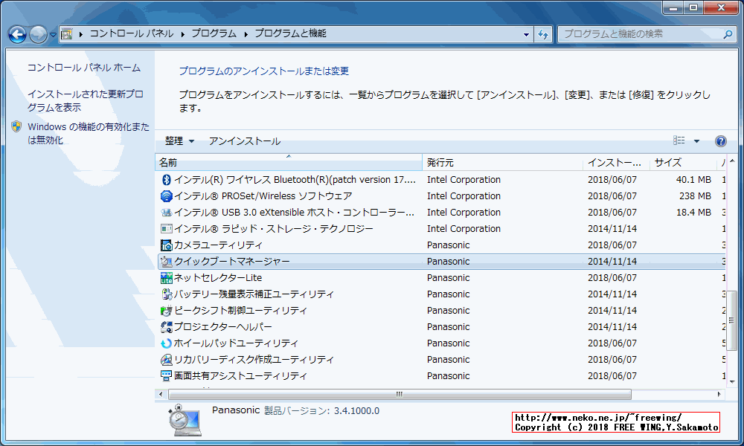The width and height of the screenshot is (744, 446).
Task: Click the horizontal scrollbar thumb
Action: [399, 394]
